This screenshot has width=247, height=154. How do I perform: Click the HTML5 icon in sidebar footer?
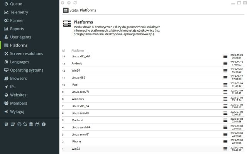pos(6,124)
